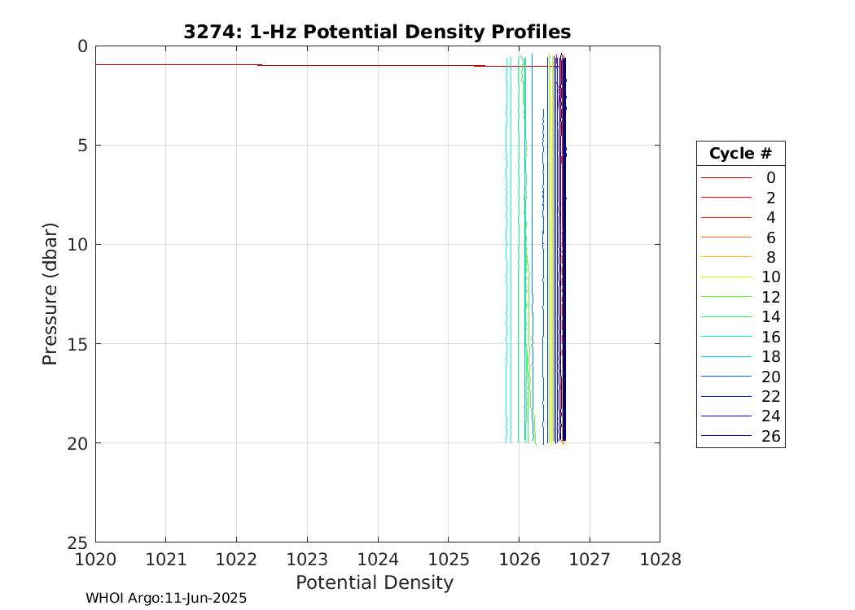
Task: Select legend entry for cycle 18
Action: coord(740,357)
